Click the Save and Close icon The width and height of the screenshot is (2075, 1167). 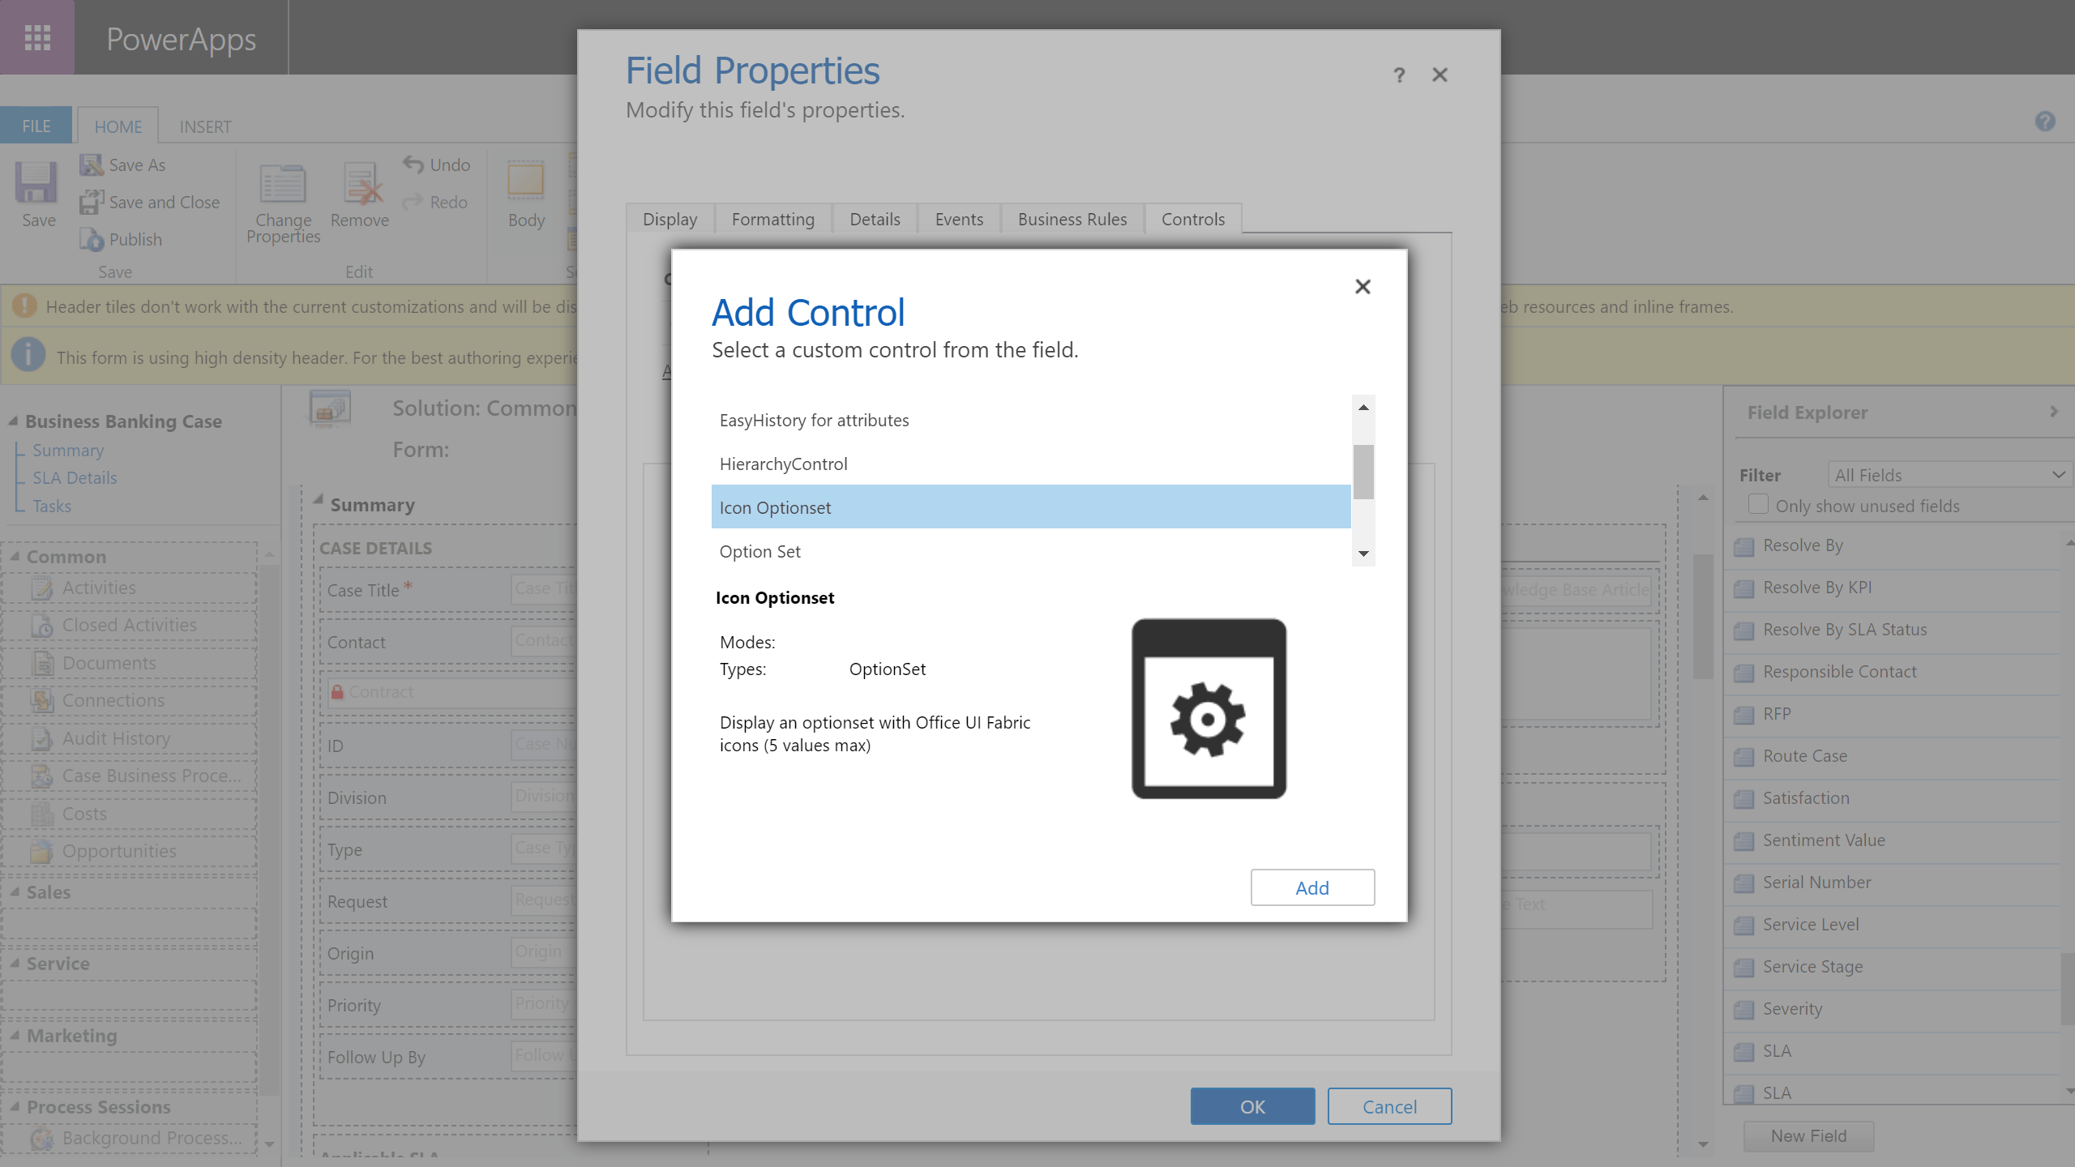click(92, 202)
